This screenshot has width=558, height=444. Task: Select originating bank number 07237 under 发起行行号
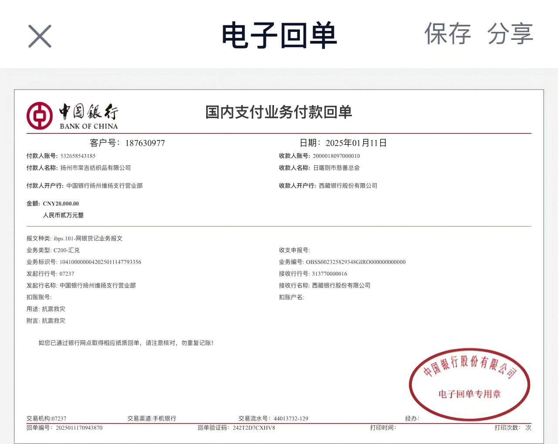coord(67,274)
